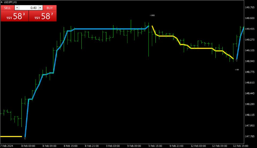The image size is (257, 148).
Task: Click time label 12 Feb 09:00
Action: tap(220, 146)
